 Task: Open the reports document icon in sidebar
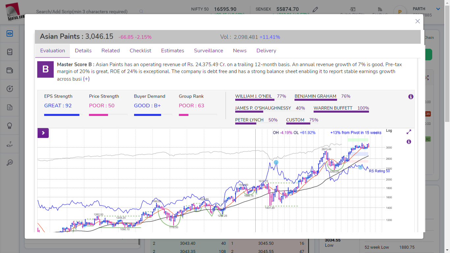[10, 107]
